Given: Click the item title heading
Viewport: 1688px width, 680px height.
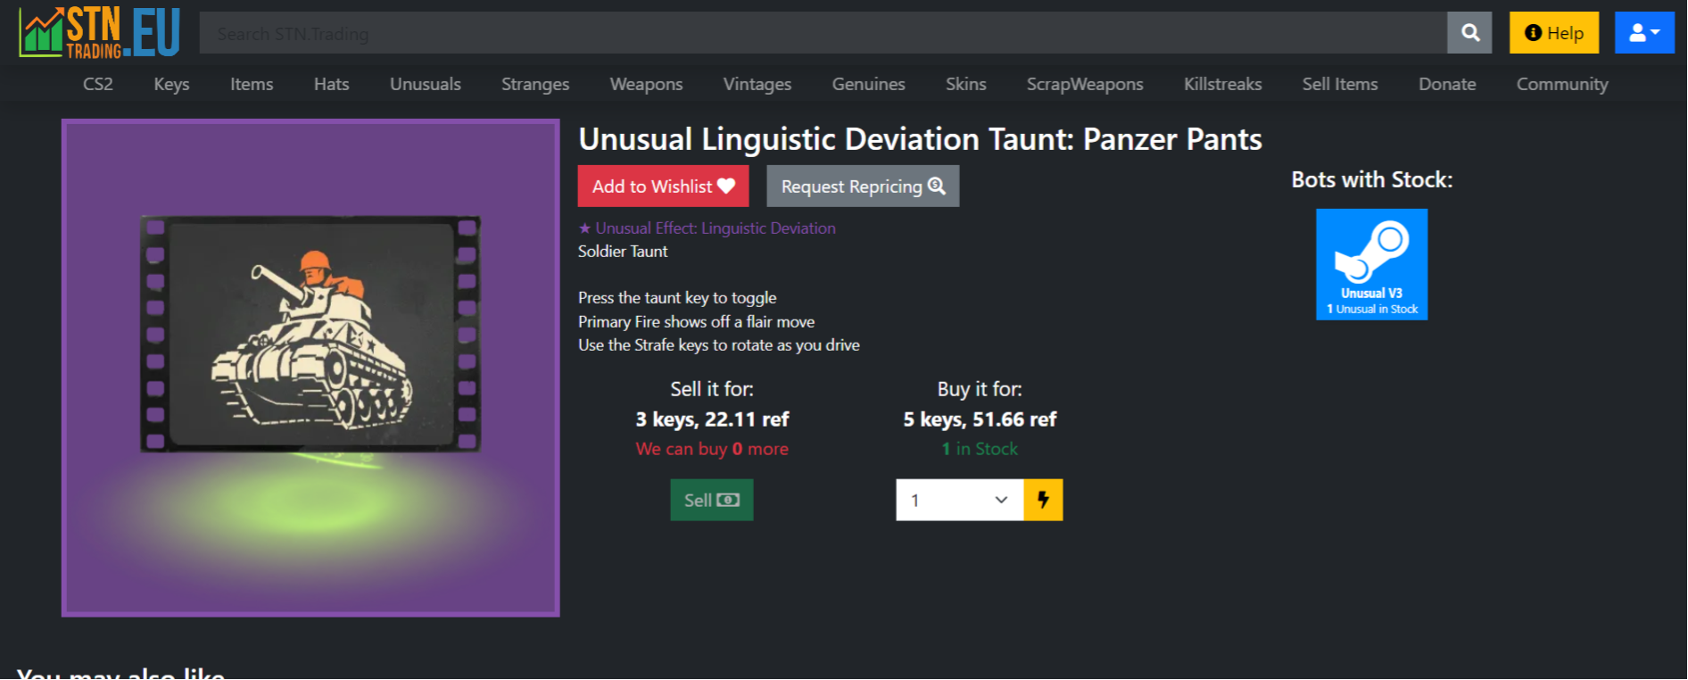Looking at the screenshot, I should coord(920,139).
